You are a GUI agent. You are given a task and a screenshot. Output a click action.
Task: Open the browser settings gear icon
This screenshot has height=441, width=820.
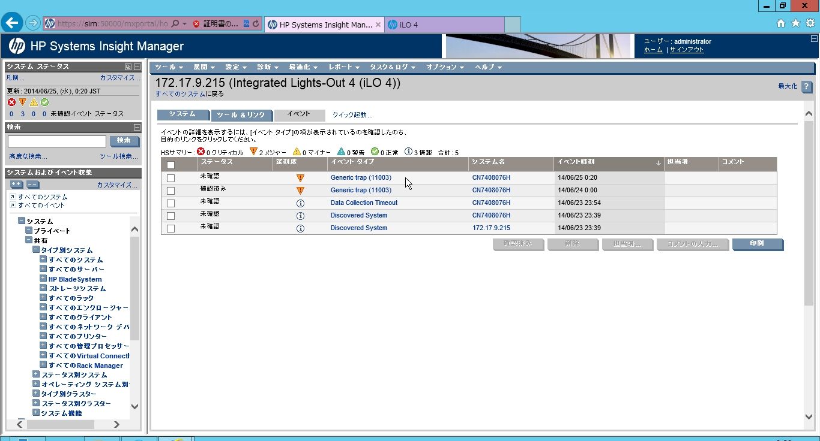point(810,23)
